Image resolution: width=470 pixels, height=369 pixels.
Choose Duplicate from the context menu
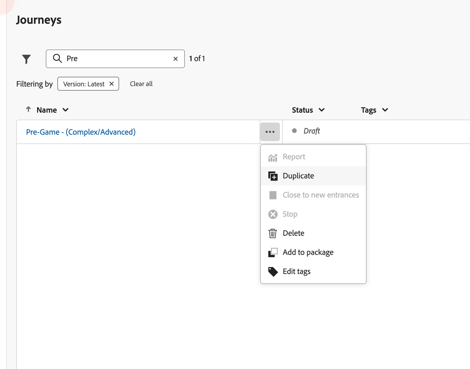[x=313, y=176]
